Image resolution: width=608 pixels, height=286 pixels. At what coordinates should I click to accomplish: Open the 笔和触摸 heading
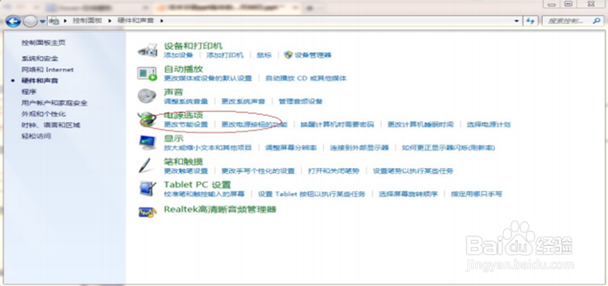click(183, 162)
